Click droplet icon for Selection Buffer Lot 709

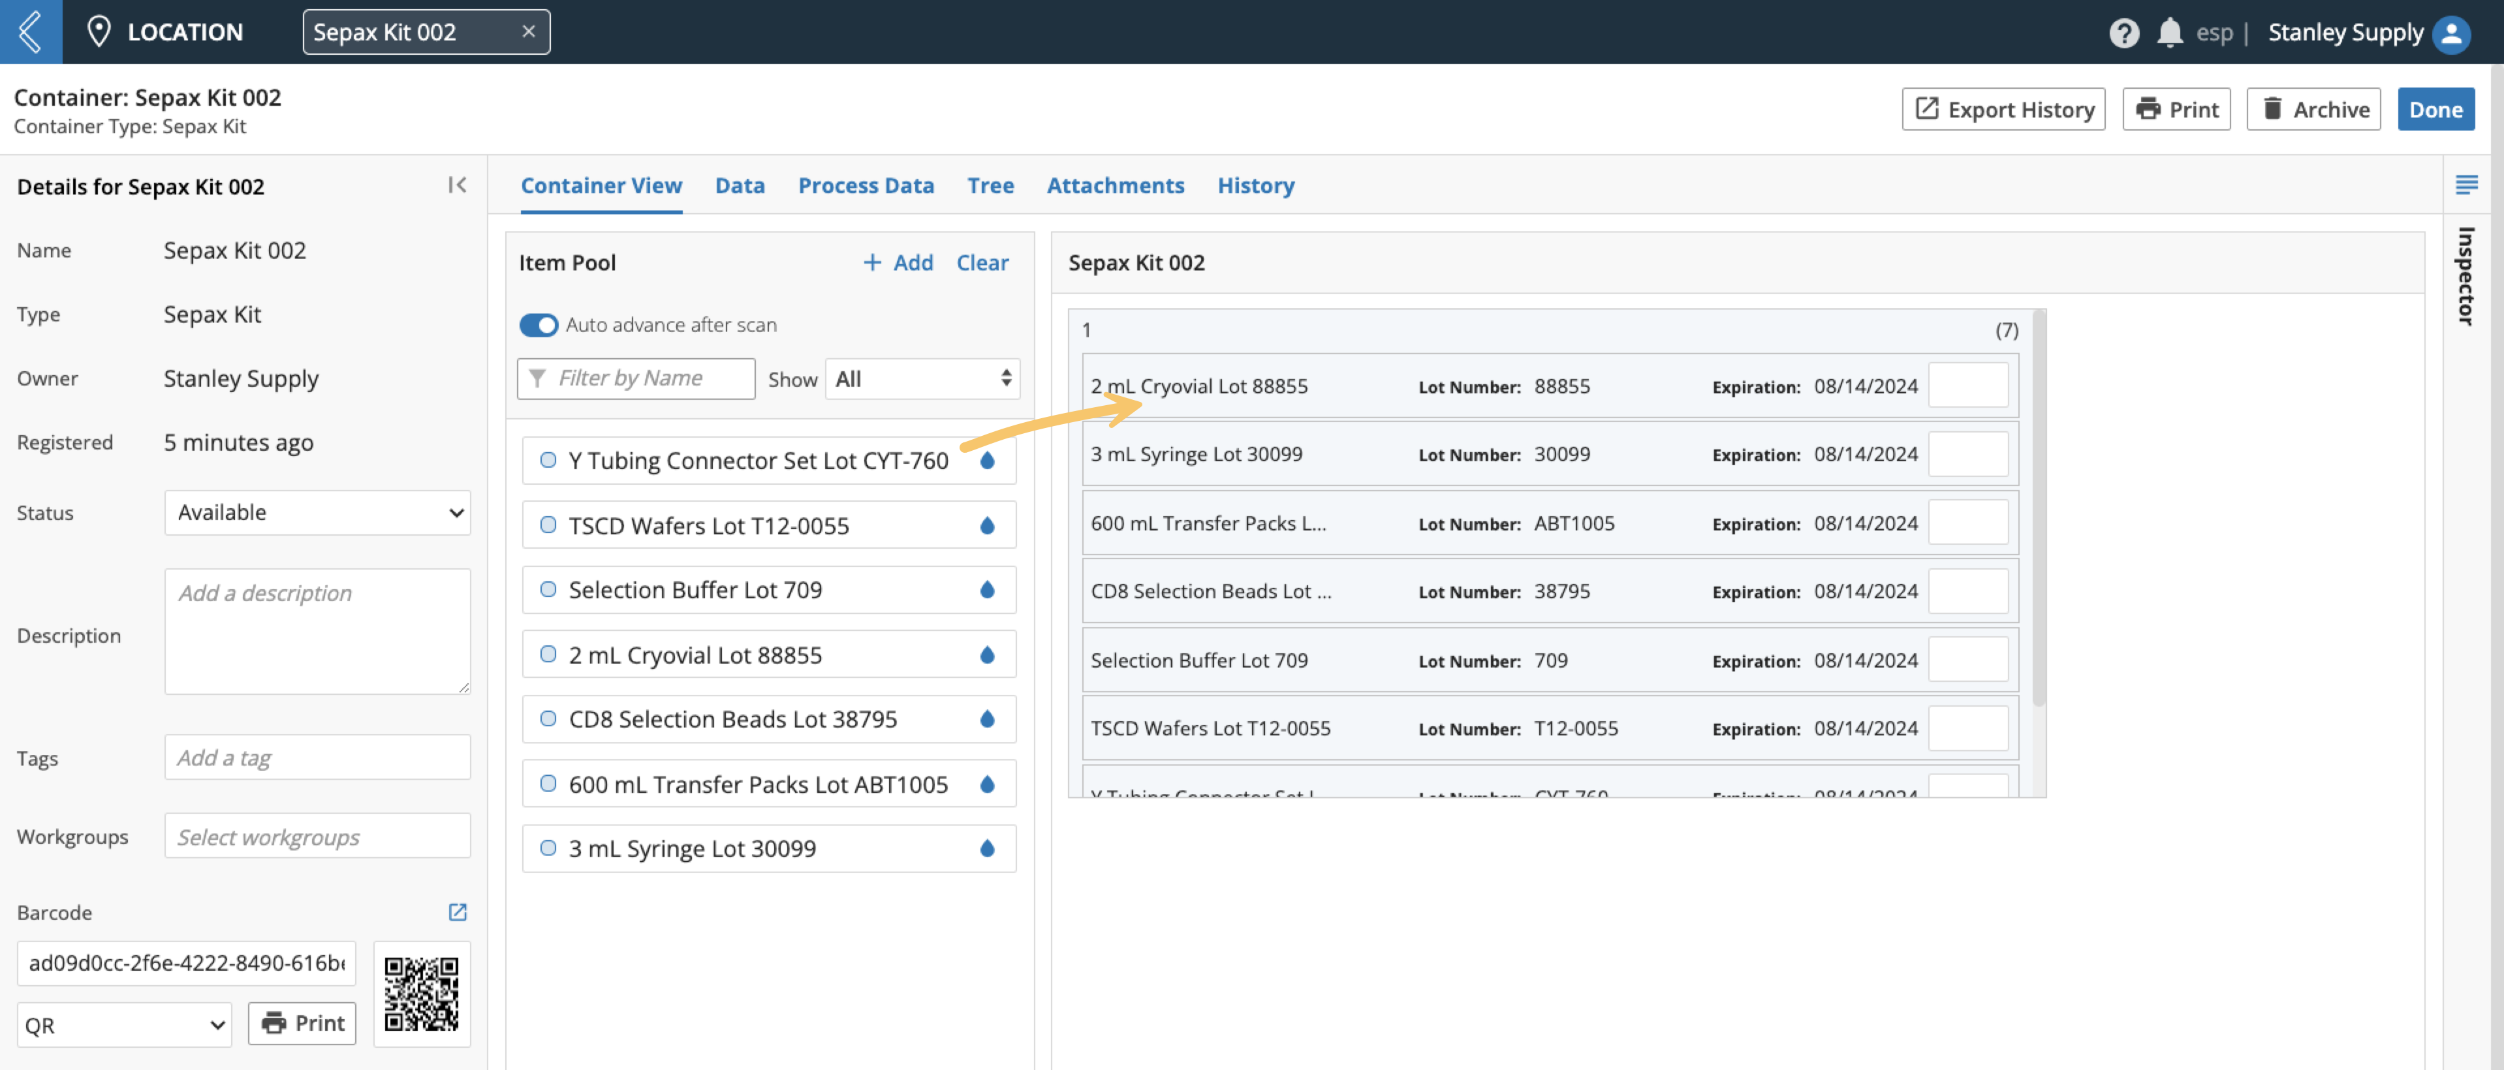986,590
